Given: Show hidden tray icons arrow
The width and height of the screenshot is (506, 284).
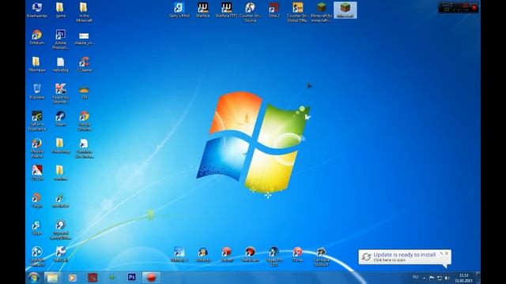Looking at the screenshot, I should point(424,278).
